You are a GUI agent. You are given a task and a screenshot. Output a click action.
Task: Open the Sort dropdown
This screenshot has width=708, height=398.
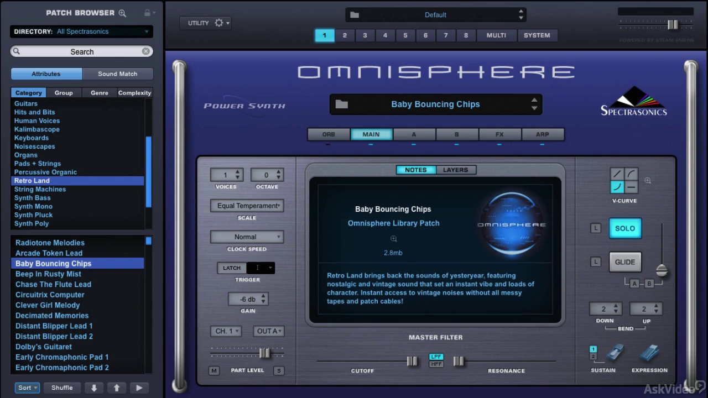[x=27, y=388]
